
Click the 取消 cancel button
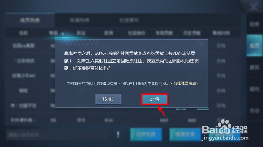point(108,99)
